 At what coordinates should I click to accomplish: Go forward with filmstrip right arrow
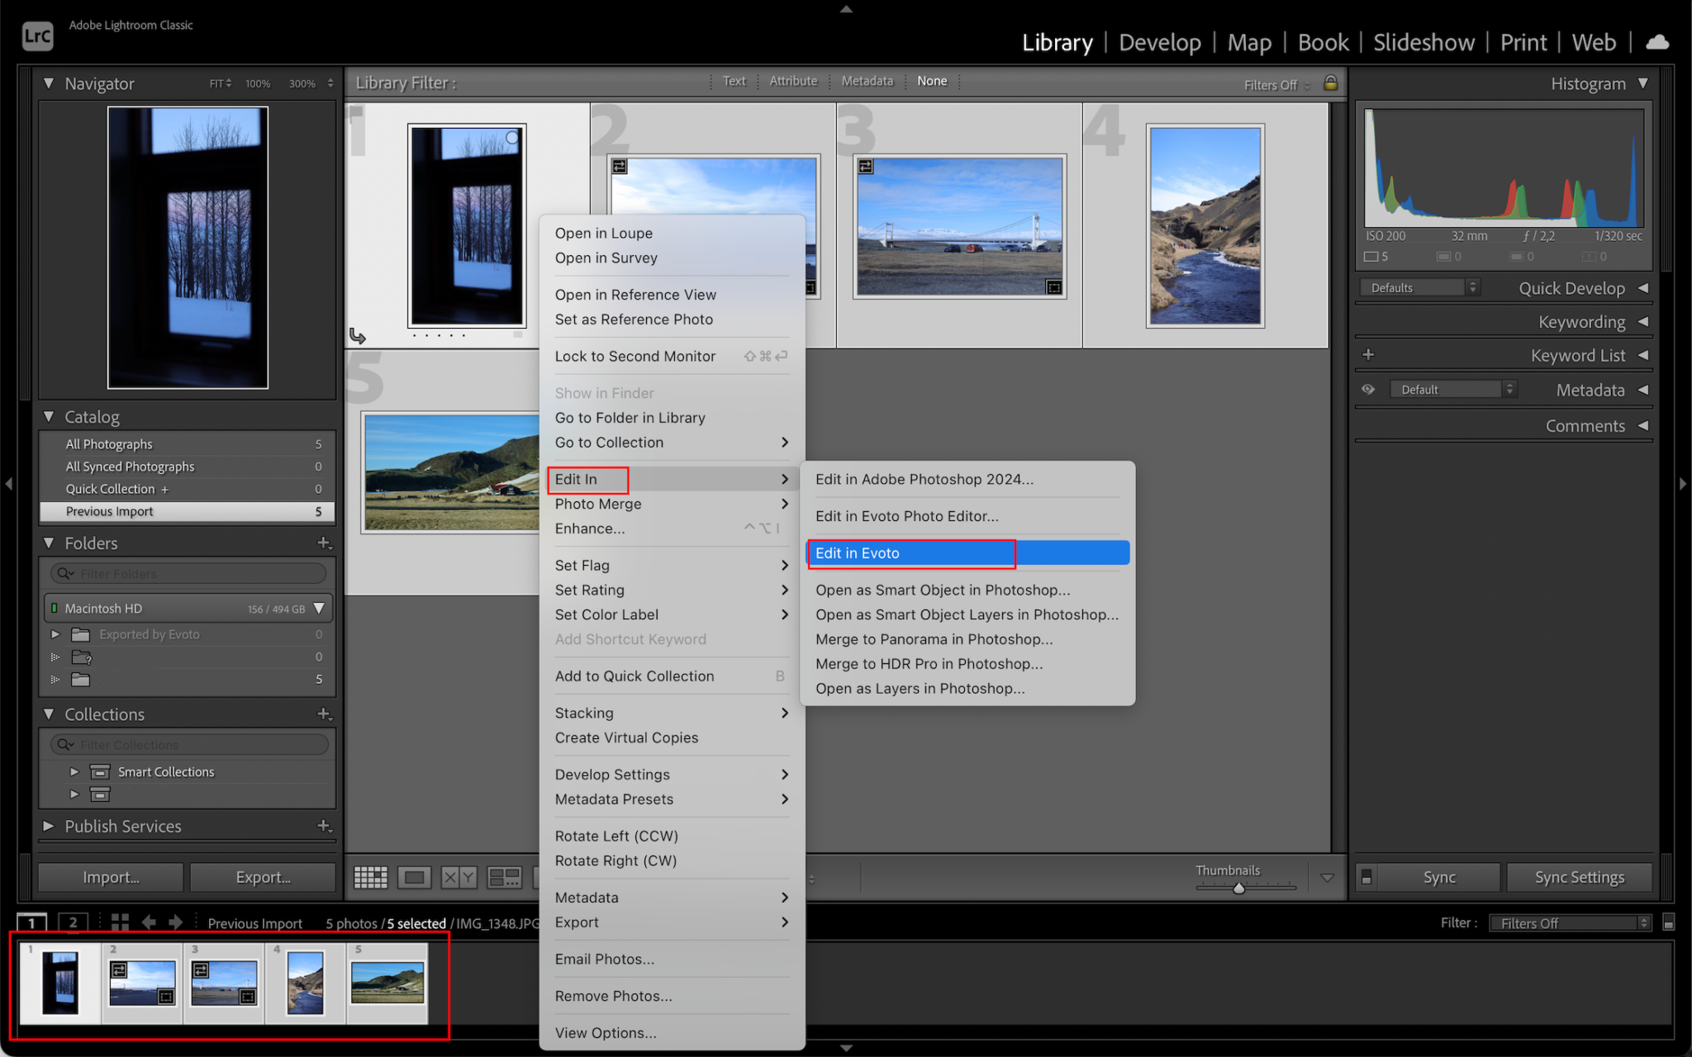[176, 922]
